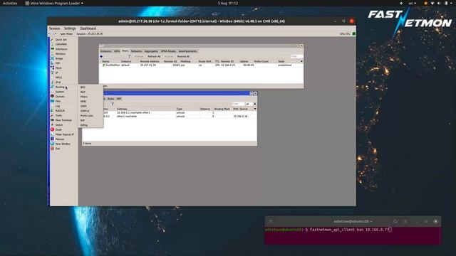The image size is (456, 256).
Task: Expand the MPLS sidebar menu
Action: (x=58, y=78)
